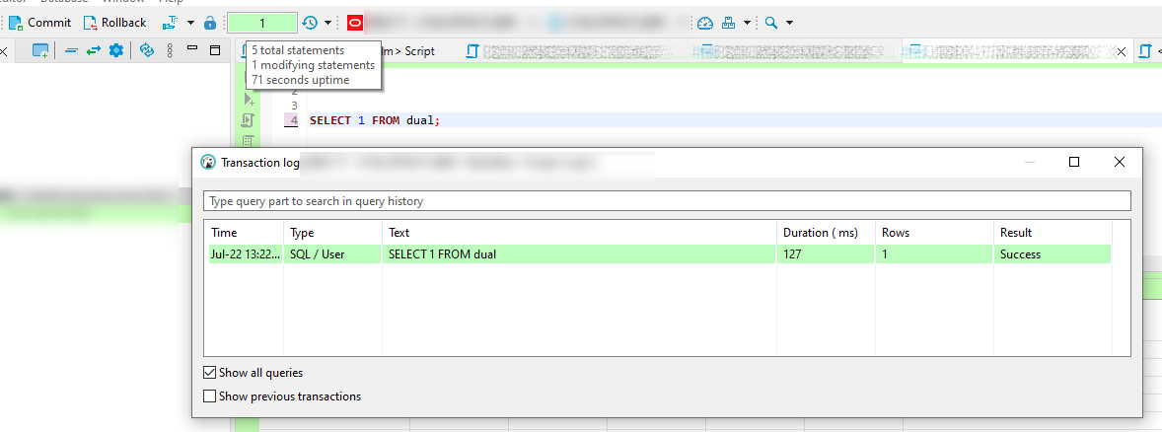Select the Jul-22 13:22 time cell
Viewport: 1162px width, 432px height.
(x=246, y=254)
